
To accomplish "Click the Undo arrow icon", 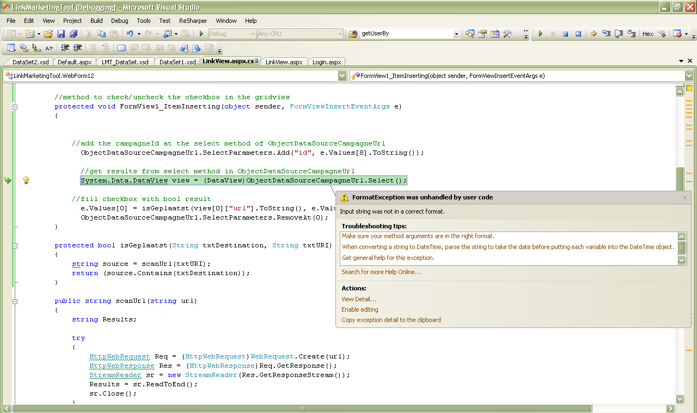I will click(130, 34).
